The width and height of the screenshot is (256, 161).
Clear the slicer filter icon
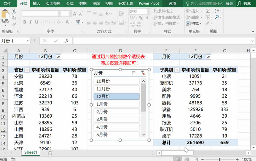[x=143, y=73]
